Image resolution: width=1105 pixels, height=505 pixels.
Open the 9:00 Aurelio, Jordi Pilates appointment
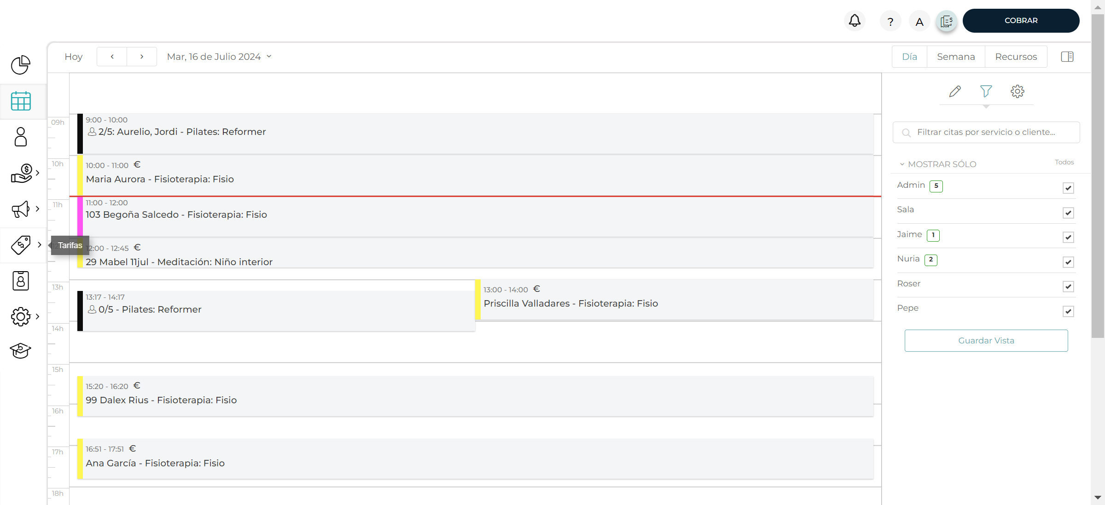(475, 134)
